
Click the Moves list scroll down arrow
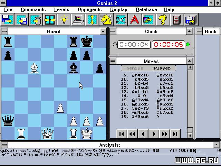190,136
